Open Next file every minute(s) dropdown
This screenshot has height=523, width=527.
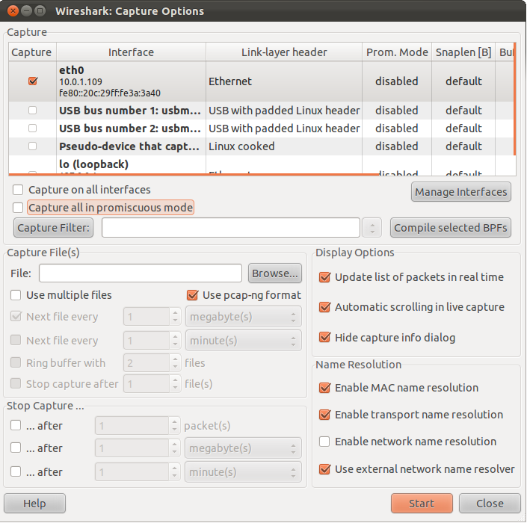point(244,341)
